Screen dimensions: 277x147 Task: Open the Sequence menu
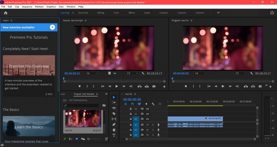[x=27, y=7]
